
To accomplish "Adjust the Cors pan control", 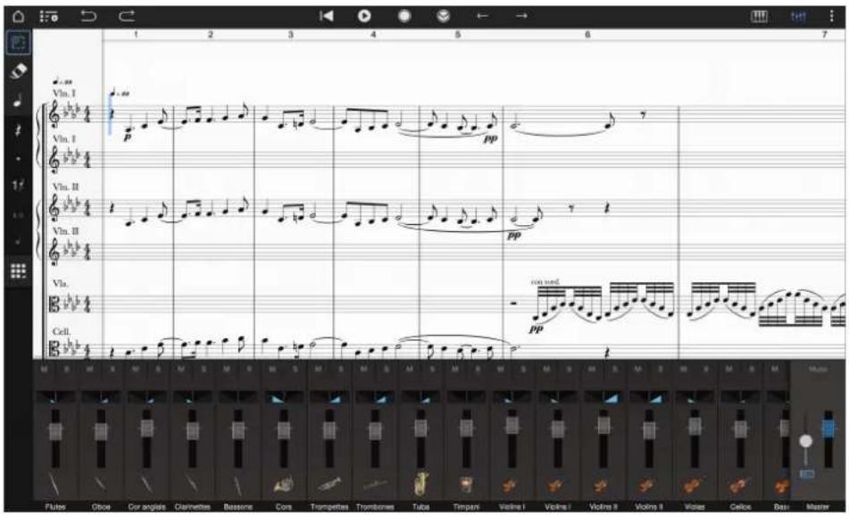I will [x=284, y=398].
